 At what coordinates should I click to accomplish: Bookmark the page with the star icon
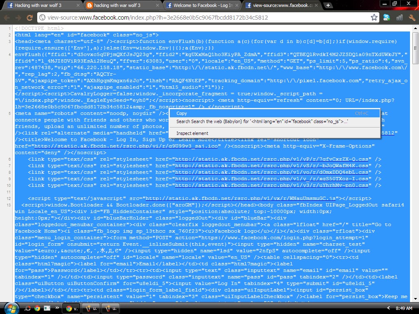[374, 18]
